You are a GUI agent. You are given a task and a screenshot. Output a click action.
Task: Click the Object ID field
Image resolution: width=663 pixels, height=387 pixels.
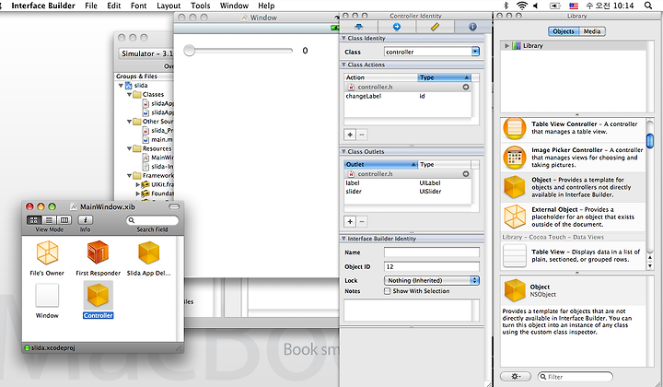[x=432, y=266]
